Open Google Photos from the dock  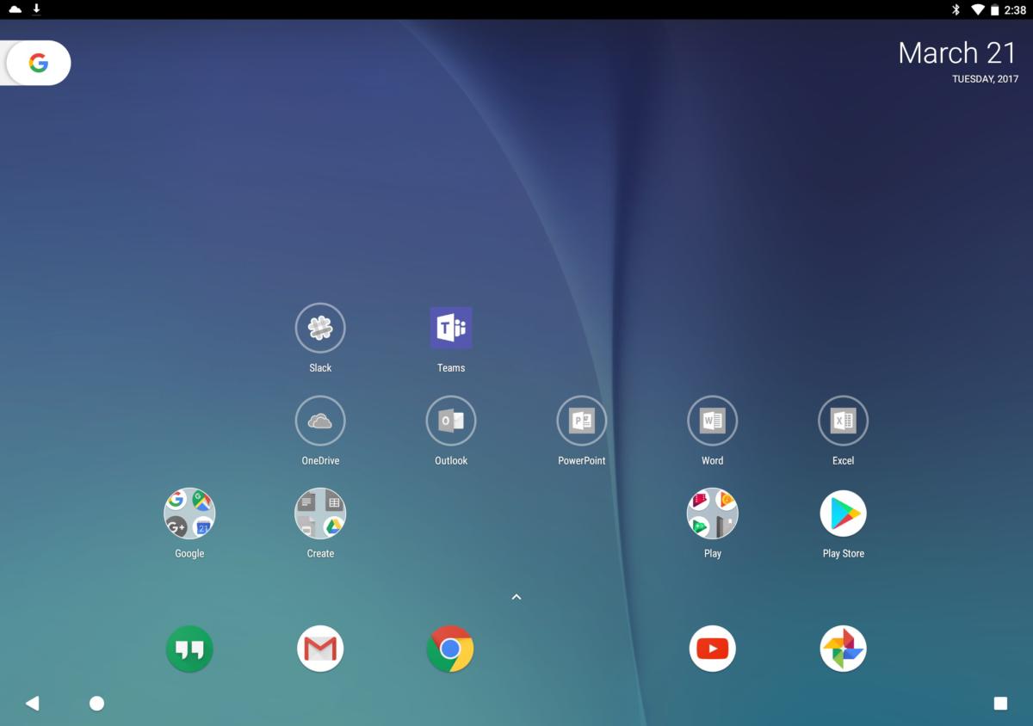click(844, 649)
